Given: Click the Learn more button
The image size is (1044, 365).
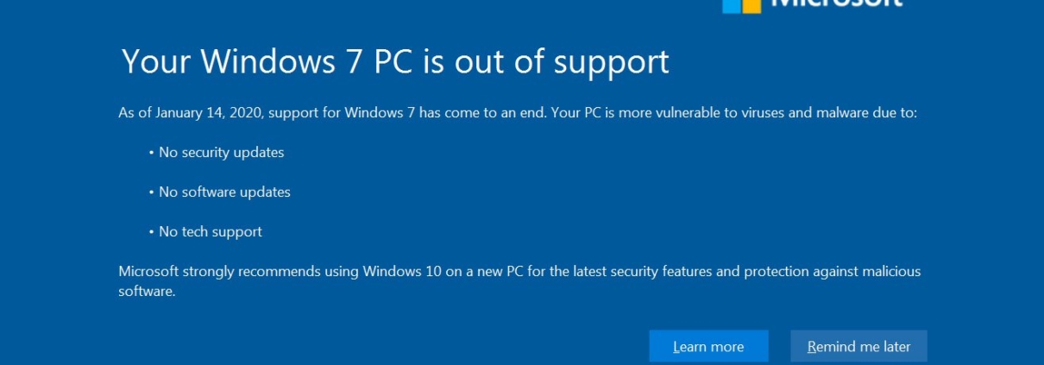Looking at the screenshot, I should click(x=708, y=346).
